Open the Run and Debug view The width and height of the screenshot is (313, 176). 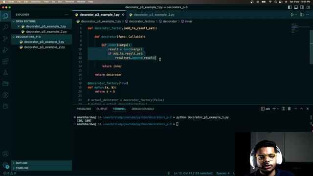point(5,50)
